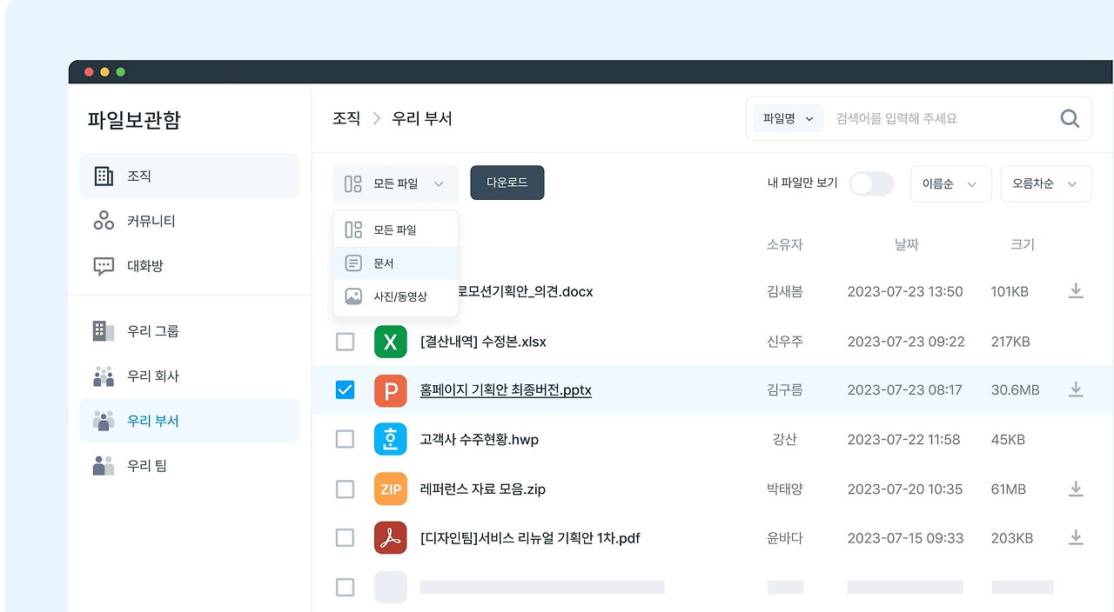Go to 우리 그룹 folder
1114x612 pixels.
pos(189,331)
